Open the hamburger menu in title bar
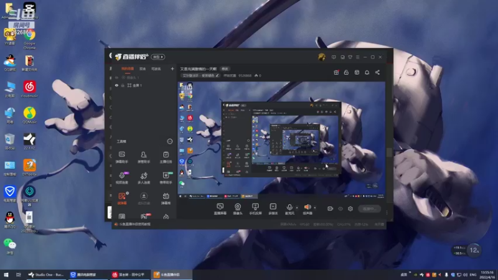 point(357,57)
